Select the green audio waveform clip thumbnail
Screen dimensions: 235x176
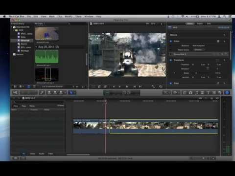pyautogui.click(x=47, y=57)
